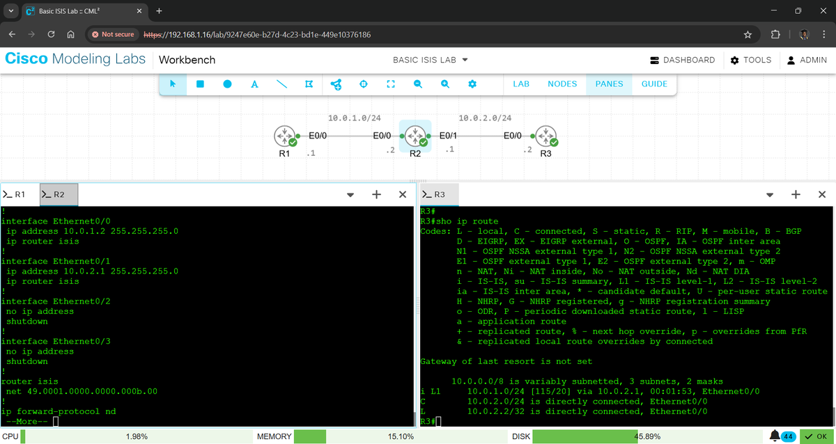Screen dimensions: 836x444
Task: Close the Basic ISIS Lab browser tab
Action: pyautogui.click(x=139, y=11)
